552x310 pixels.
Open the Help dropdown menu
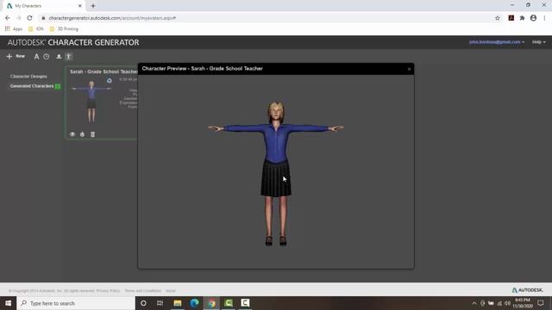coord(538,42)
